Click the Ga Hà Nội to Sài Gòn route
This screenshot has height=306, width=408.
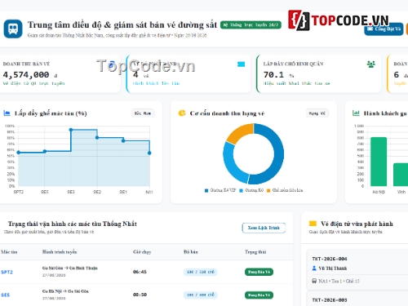(65, 291)
